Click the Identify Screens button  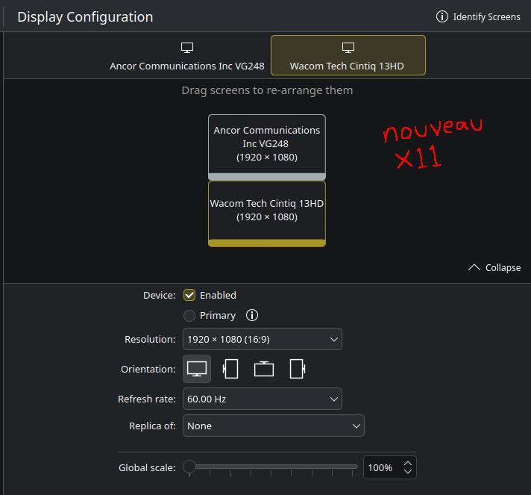click(x=478, y=16)
